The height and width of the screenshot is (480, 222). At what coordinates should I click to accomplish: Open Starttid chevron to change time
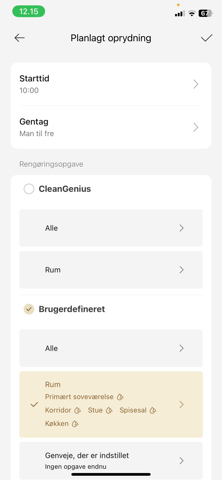coord(196,84)
